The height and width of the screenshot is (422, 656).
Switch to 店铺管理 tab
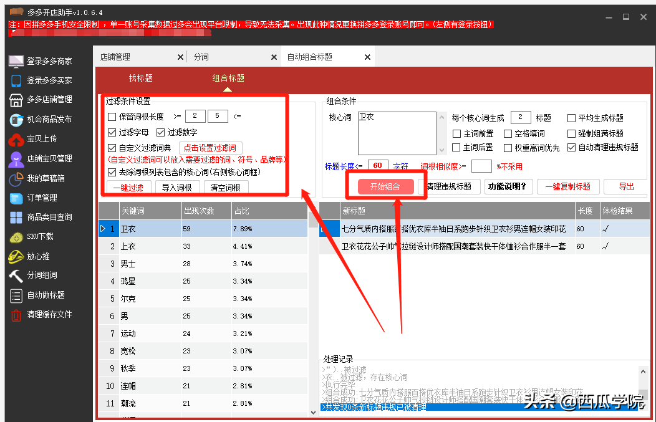click(x=115, y=57)
